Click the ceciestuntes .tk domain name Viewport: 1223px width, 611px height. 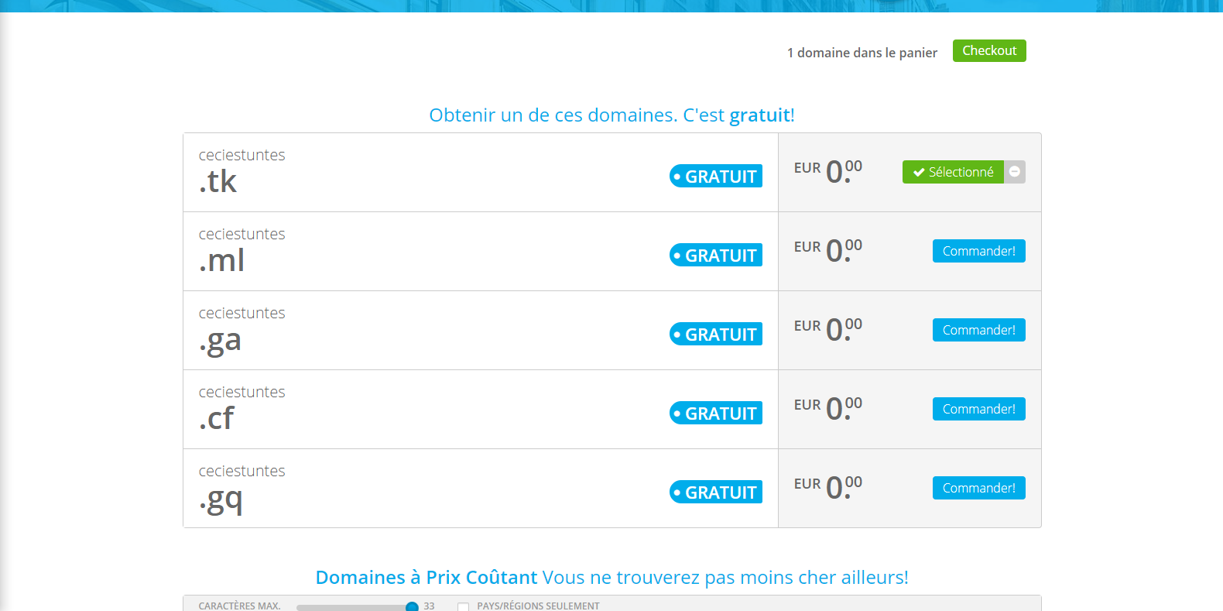tap(242, 170)
